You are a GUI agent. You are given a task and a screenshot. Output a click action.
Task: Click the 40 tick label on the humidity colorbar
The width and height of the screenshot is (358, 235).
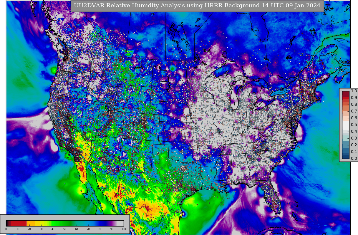53,229
